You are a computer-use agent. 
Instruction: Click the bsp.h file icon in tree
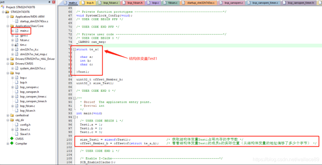pyautogui.click(x=17, y=82)
